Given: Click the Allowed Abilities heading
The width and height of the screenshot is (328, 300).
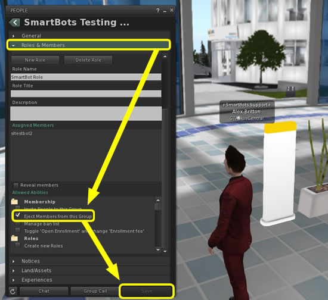Looking at the screenshot, I should tap(30, 192).
